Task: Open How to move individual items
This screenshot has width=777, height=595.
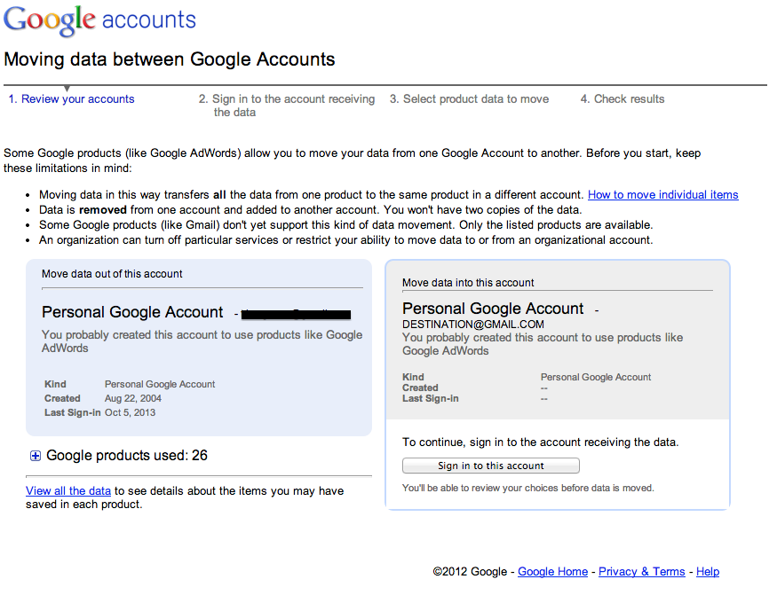Action: [662, 194]
